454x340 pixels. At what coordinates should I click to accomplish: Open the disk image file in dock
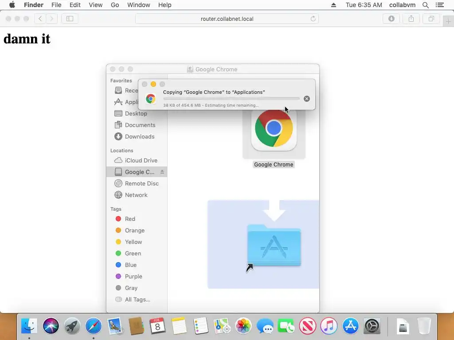[x=403, y=326]
